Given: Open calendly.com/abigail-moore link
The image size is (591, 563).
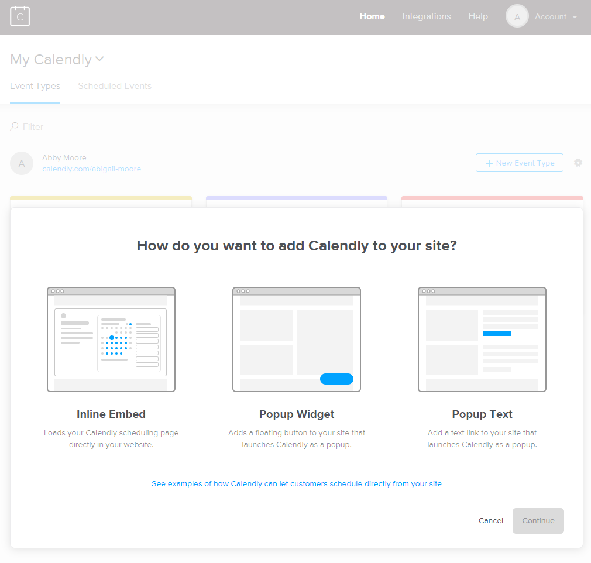Looking at the screenshot, I should pyautogui.click(x=92, y=169).
